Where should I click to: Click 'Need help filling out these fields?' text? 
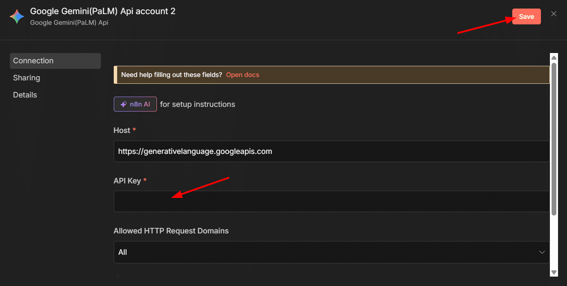click(x=171, y=75)
